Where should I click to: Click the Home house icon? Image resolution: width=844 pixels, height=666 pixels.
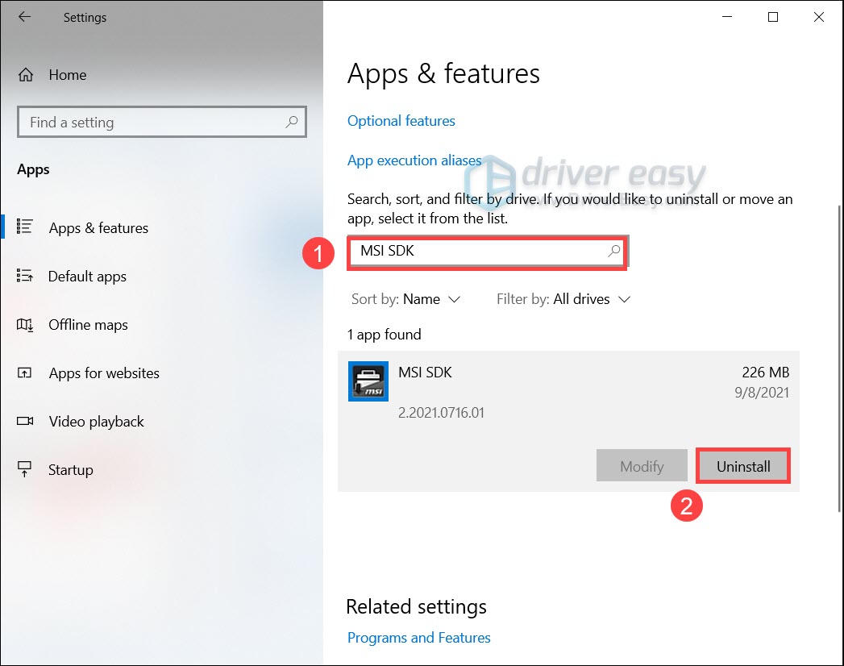26,75
